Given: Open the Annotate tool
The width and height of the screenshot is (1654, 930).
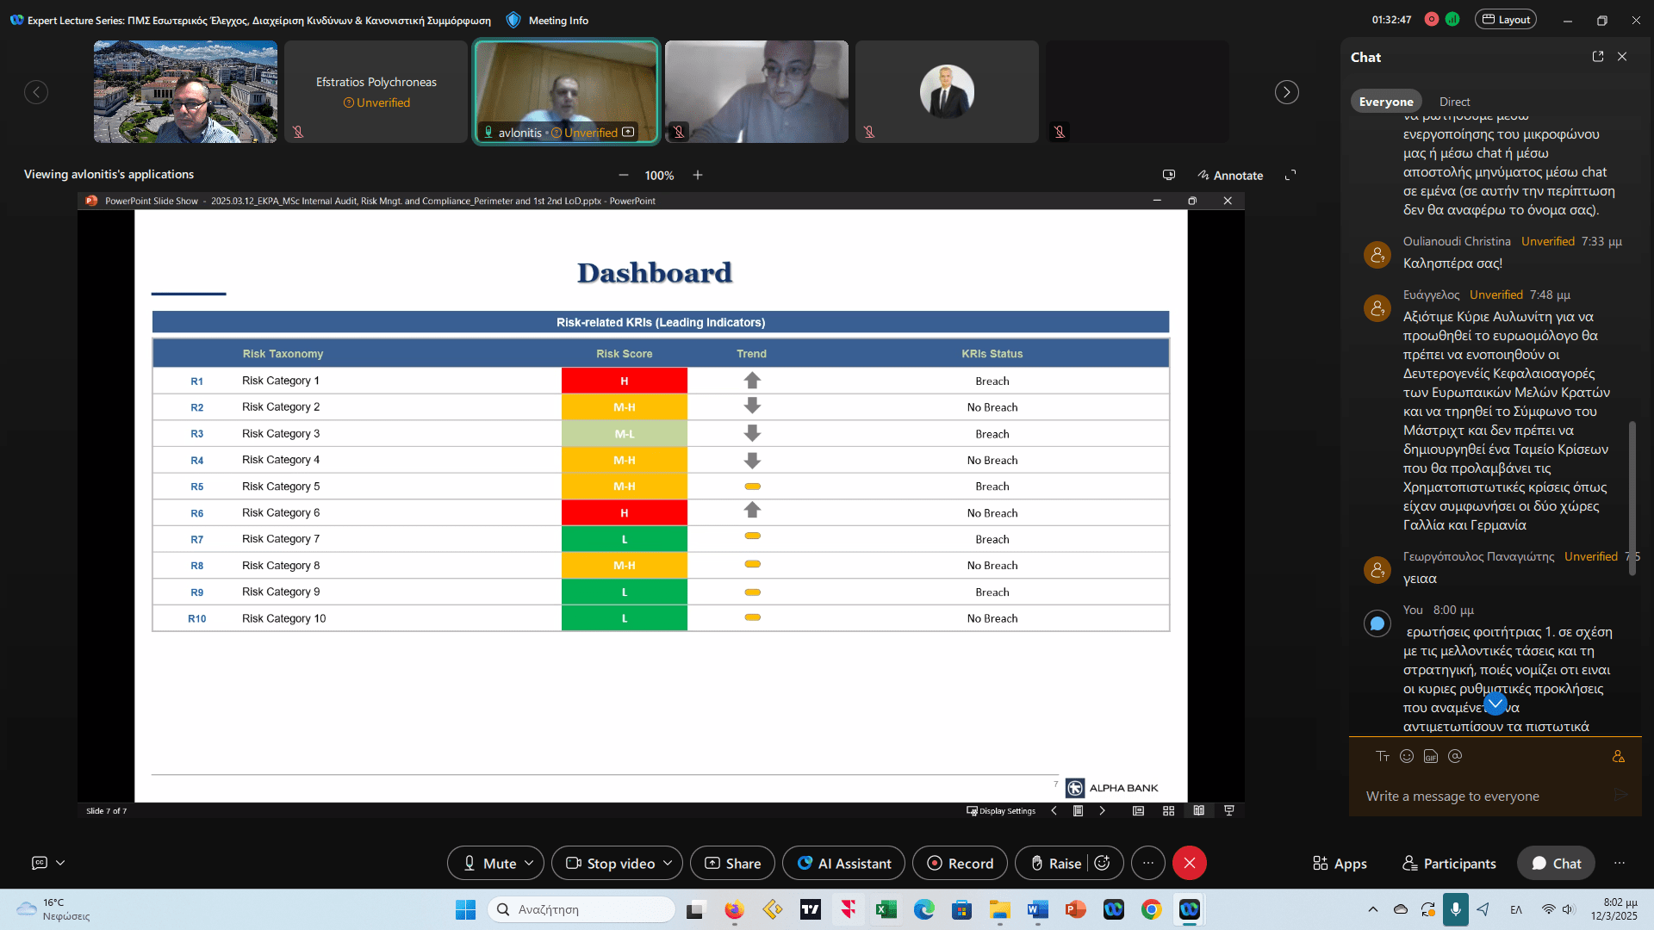Looking at the screenshot, I should 1230,175.
